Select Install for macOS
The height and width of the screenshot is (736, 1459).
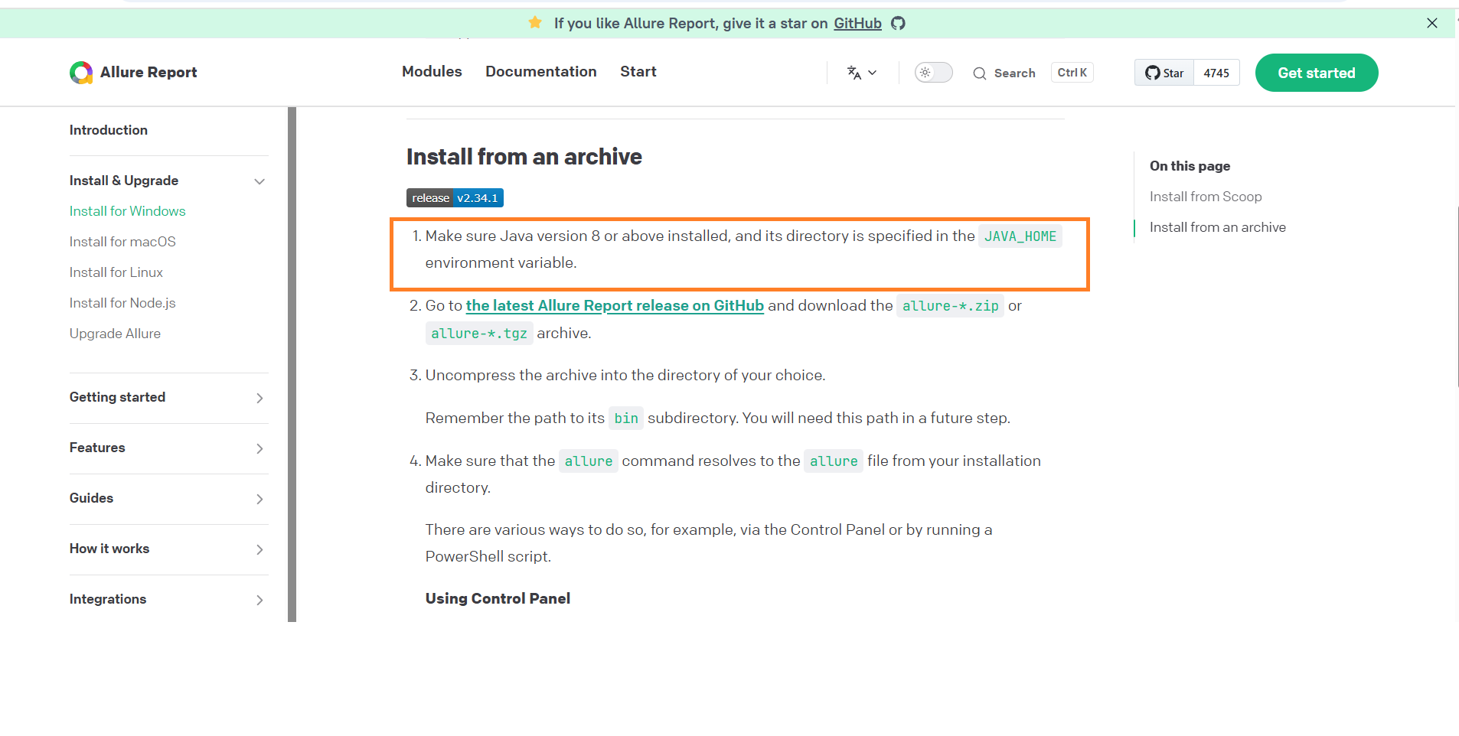(x=122, y=242)
